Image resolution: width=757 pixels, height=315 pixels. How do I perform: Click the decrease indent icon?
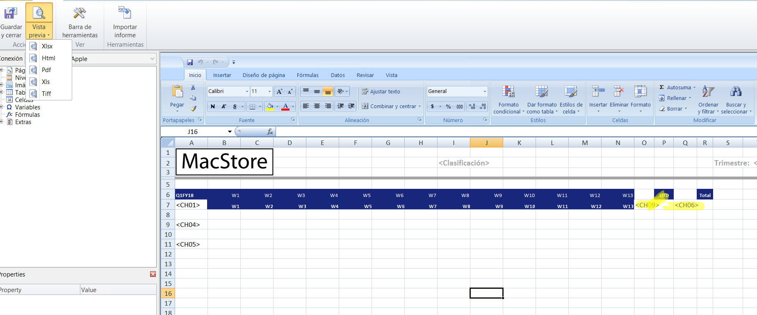[x=340, y=106]
